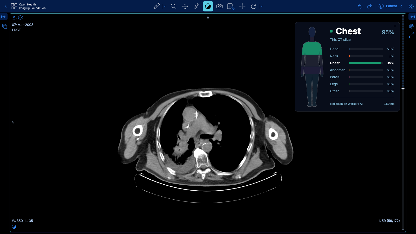Open the segmentation panel icon in the right sidebar
Image resolution: width=416 pixels, height=234 pixels.
pyautogui.click(x=411, y=26)
